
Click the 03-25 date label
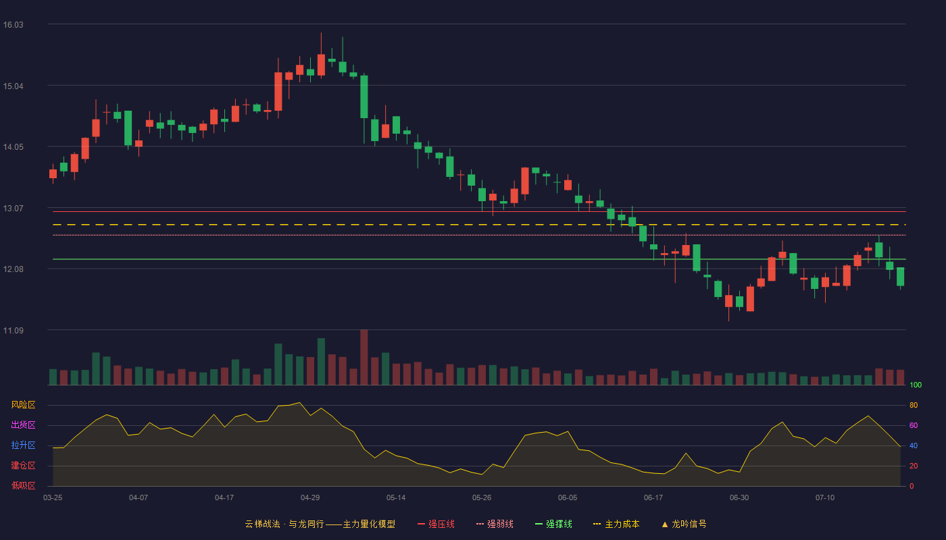tap(53, 497)
